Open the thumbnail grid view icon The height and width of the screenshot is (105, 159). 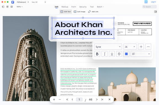[7, 7]
